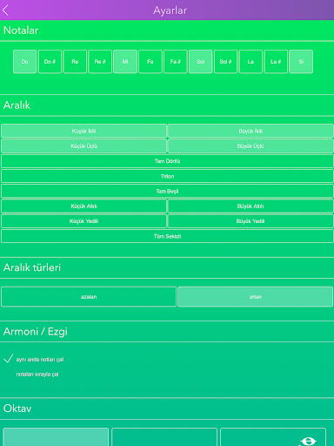Select 'aynı anda notaları çal' option
334x446 pixels.
pyautogui.click(x=40, y=360)
